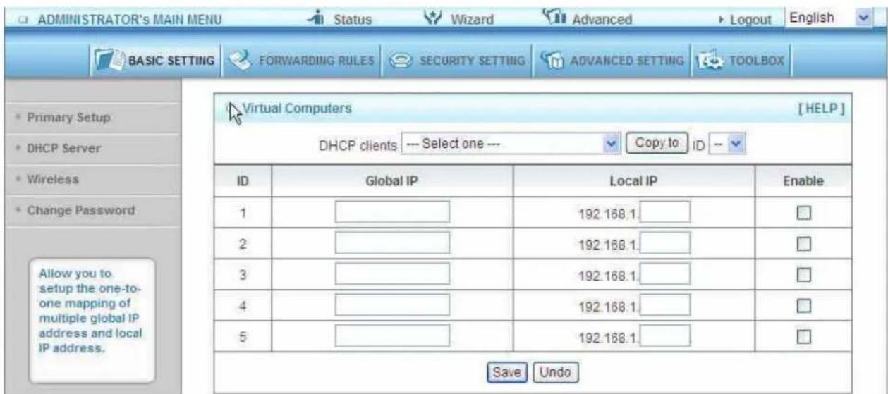The height and width of the screenshot is (394, 888).
Task: Focus the Global IP field for ID 3
Action: pyautogui.click(x=392, y=276)
